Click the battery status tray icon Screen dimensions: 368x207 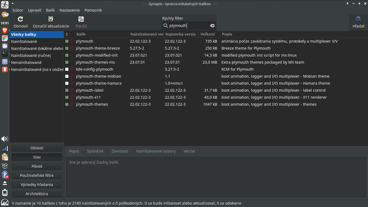pyautogui.click(x=5, y=193)
